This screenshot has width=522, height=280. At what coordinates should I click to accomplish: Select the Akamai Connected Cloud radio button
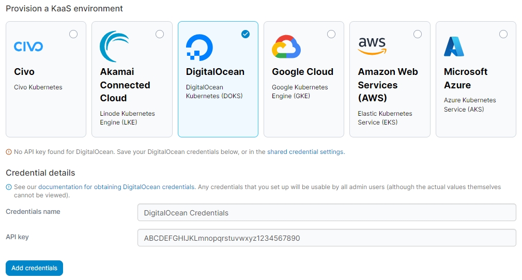(160, 34)
